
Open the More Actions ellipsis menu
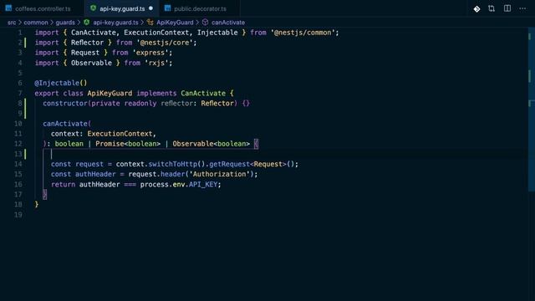click(522, 8)
